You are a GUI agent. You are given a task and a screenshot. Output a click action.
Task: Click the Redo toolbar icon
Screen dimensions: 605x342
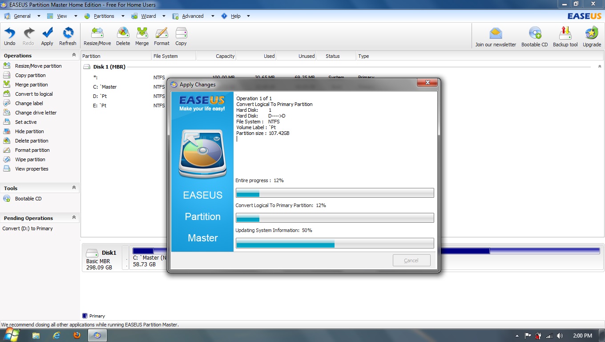point(28,37)
